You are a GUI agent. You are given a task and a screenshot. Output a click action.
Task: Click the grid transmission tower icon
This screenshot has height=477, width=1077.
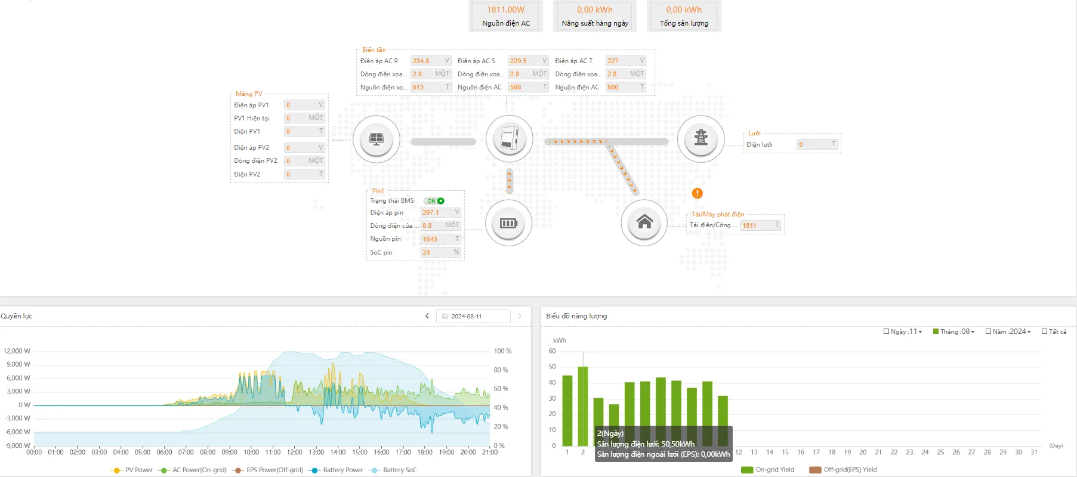click(701, 139)
